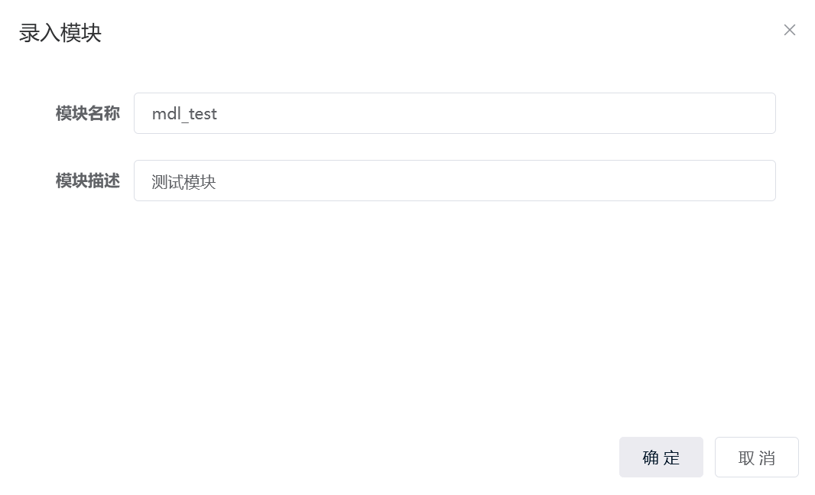Place cursor on the 测试模块 text

[x=183, y=181]
